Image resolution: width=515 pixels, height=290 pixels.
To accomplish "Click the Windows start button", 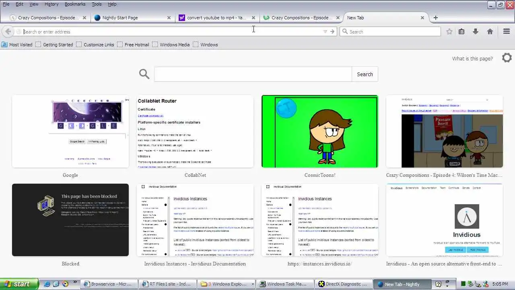I will click(x=19, y=284).
